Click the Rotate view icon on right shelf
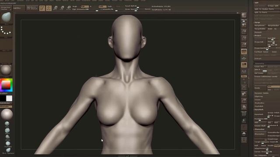 (244, 107)
